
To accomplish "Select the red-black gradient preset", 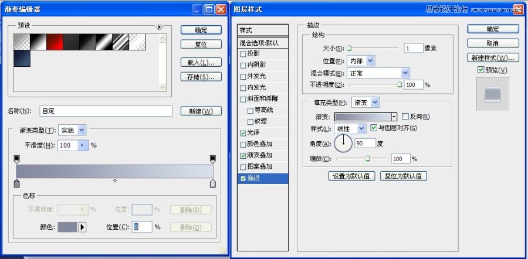I will point(55,42).
